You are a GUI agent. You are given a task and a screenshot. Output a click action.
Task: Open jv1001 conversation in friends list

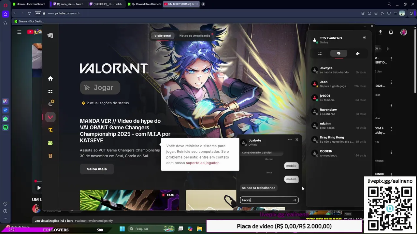339,98
